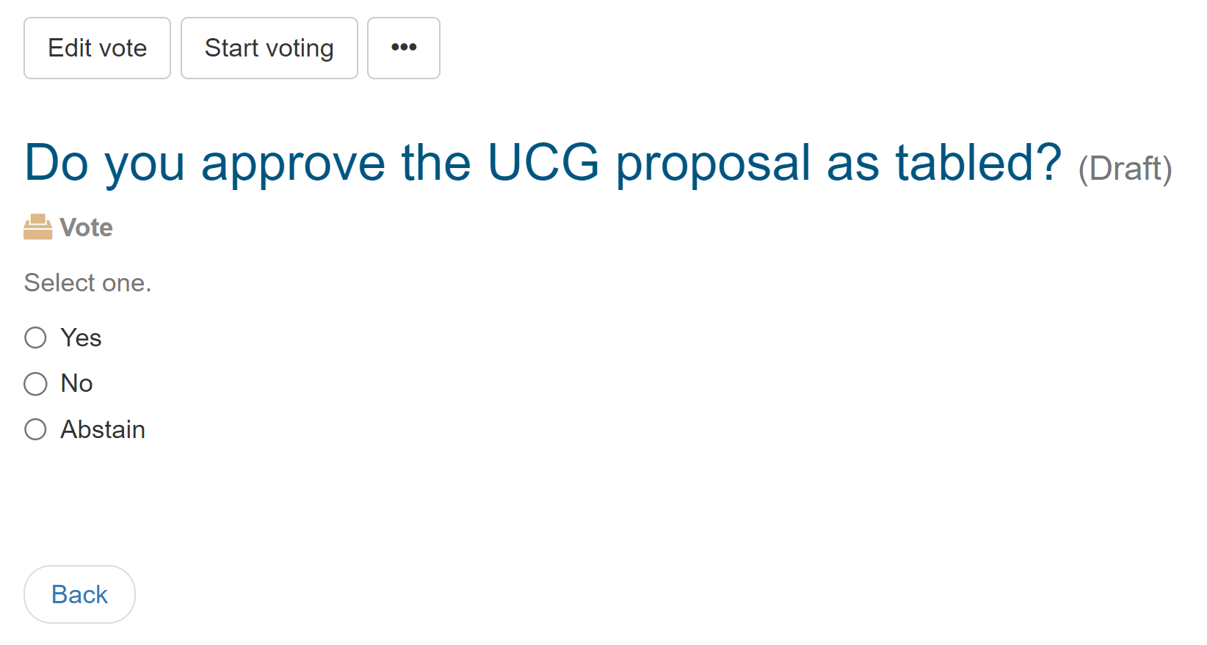Select the Yes radio button

point(35,338)
